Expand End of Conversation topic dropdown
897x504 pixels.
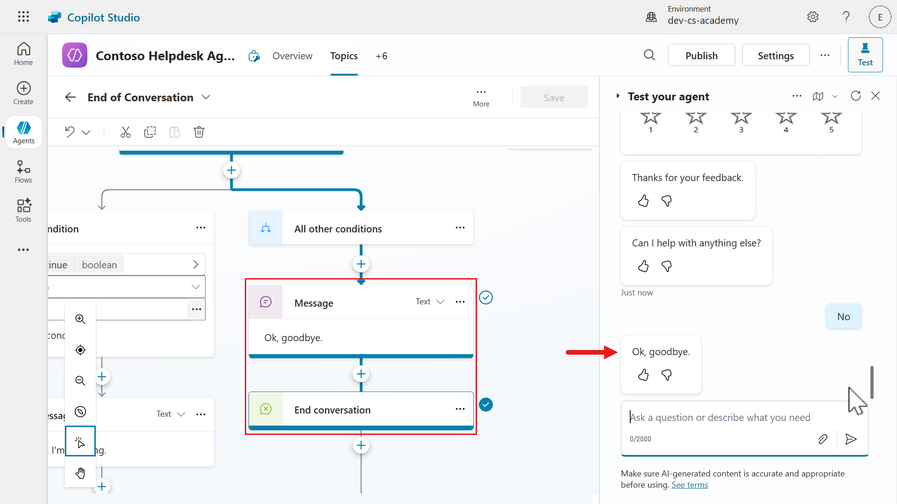(x=206, y=97)
